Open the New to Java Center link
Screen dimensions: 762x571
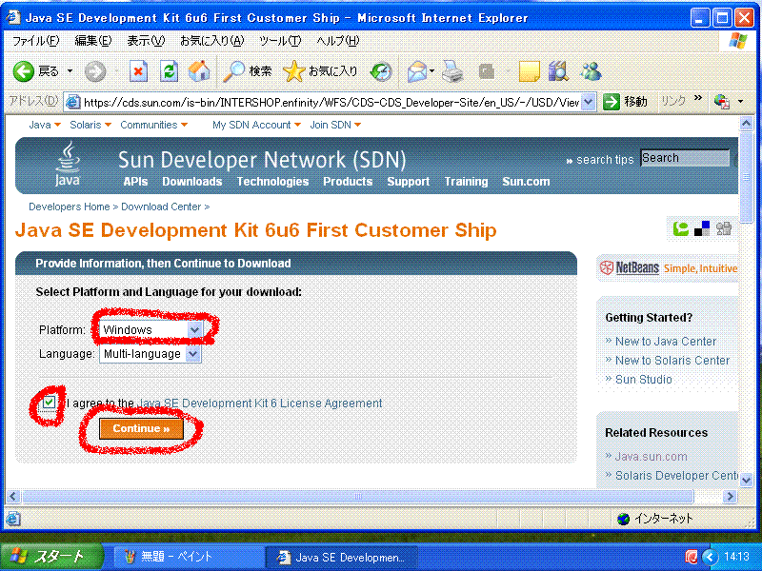[x=665, y=342]
